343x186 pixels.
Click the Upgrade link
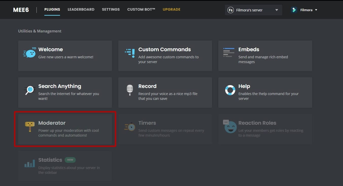point(171,9)
